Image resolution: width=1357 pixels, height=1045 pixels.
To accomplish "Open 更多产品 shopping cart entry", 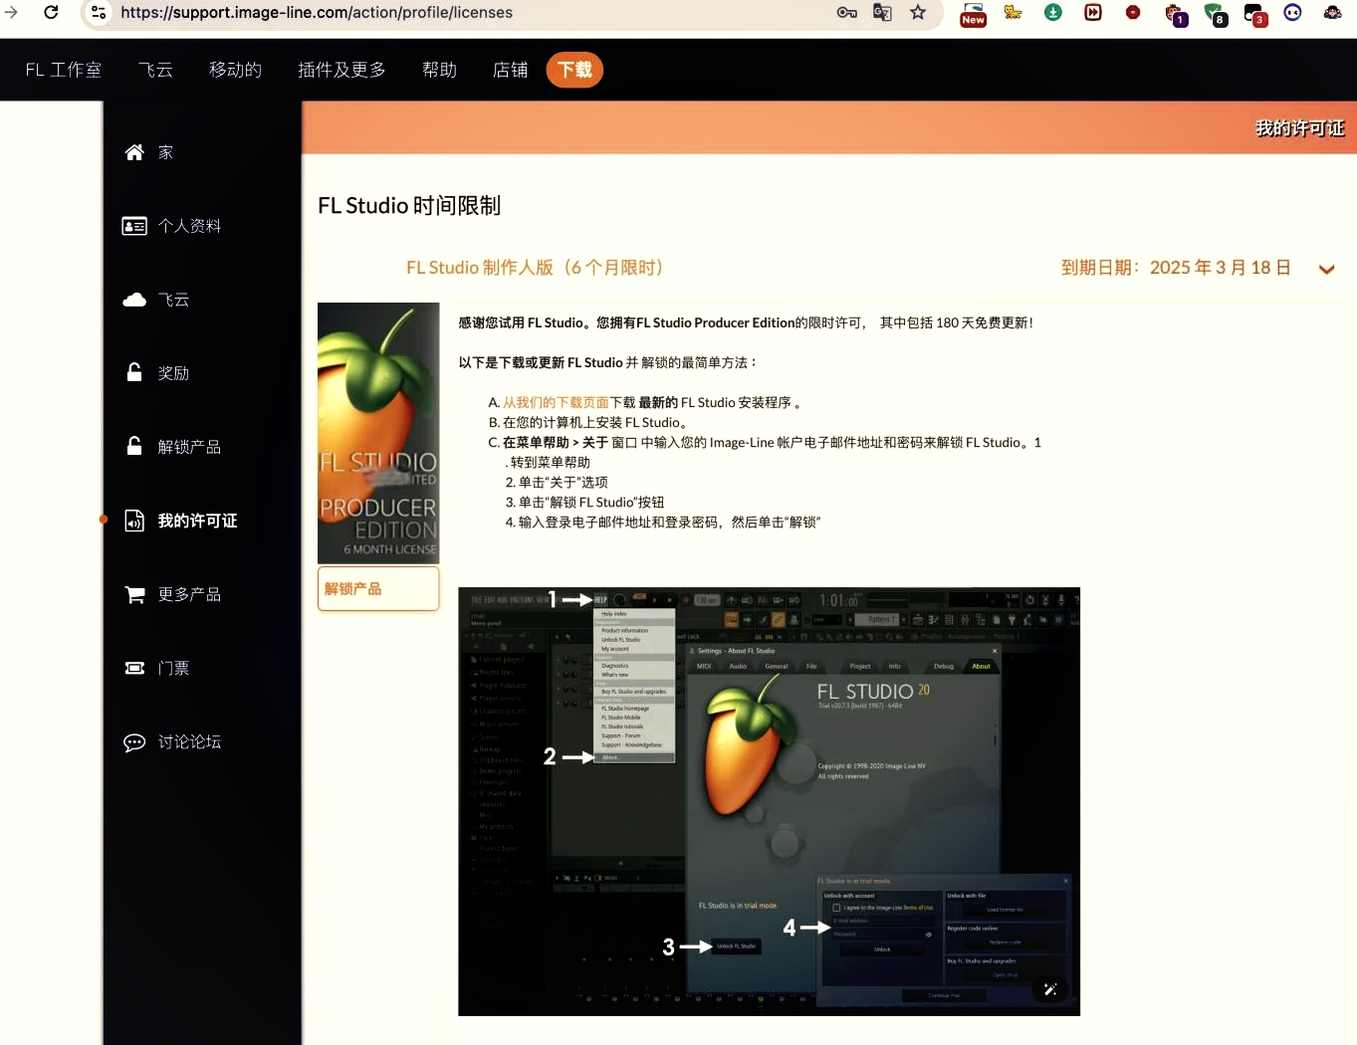I will (172, 594).
